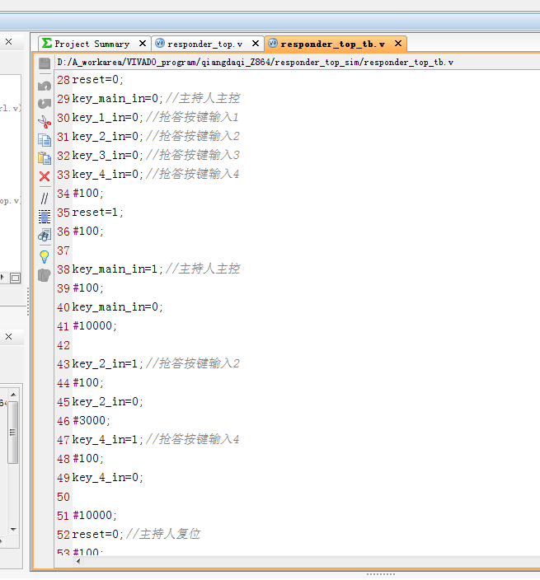
Task: Click line number 42 in the gutter
Action: click(63, 345)
